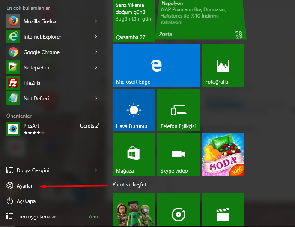The width and height of the screenshot is (295, 227).
Task: Open the Fotoğraflar tile
Action: point(223,66)
